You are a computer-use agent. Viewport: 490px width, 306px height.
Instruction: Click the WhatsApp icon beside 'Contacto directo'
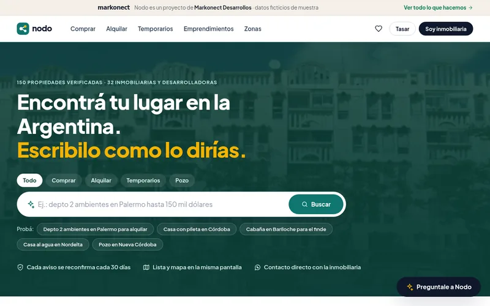[257, 267]
